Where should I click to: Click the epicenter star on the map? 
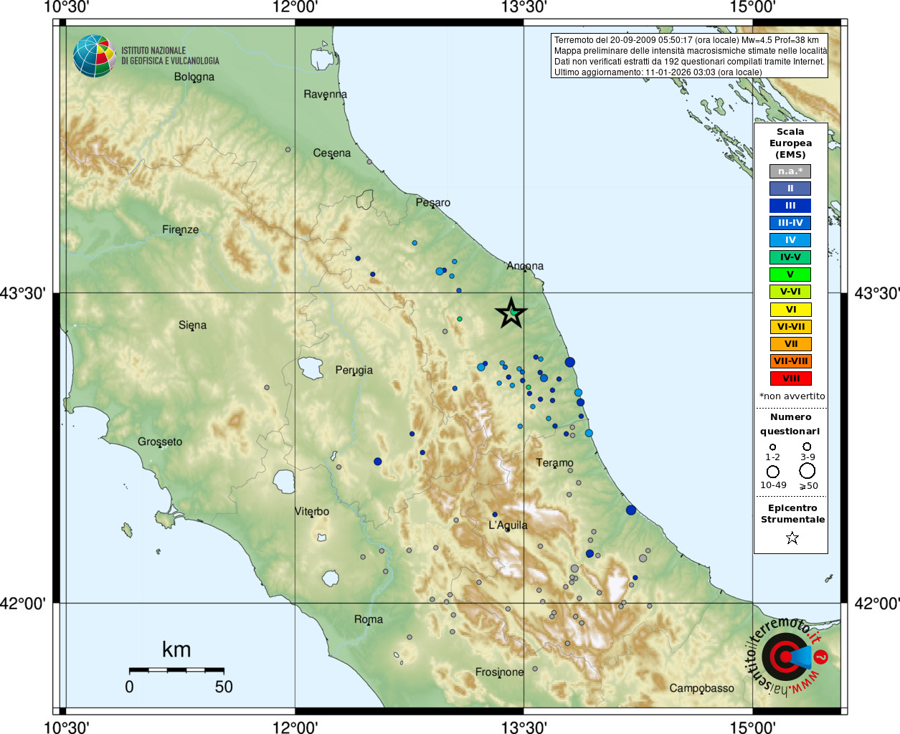511,313
